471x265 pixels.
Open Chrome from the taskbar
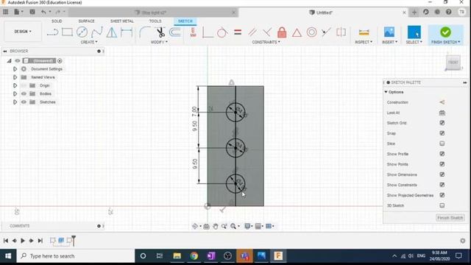(194, 256)
